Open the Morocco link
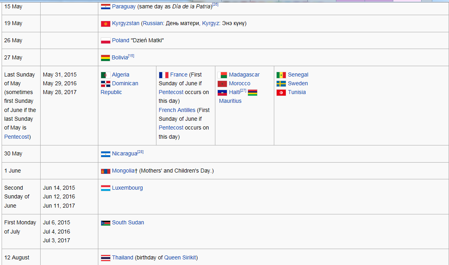 click(x=239, y=83)
